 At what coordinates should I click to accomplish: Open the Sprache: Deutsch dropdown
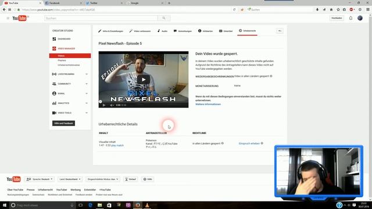point(40,179)
